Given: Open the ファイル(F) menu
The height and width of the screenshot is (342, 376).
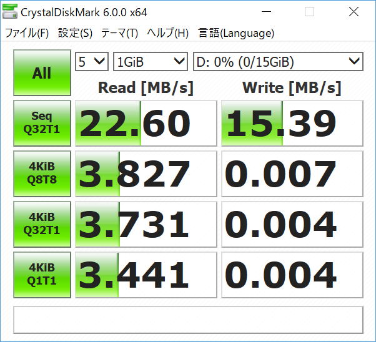Looking at the screenshot, I should (27, 33).
